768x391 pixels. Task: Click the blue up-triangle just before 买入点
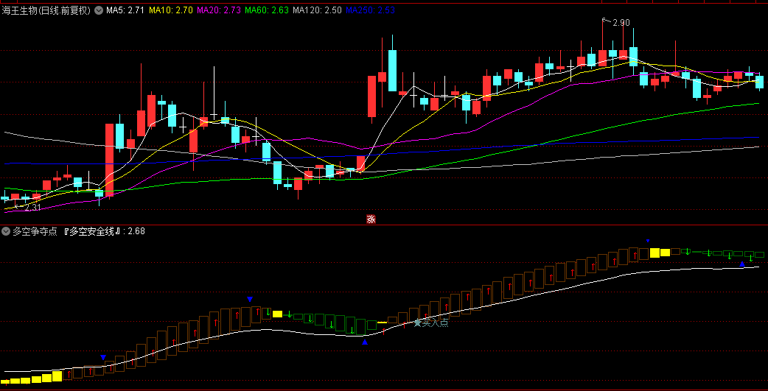coord(364,342)
